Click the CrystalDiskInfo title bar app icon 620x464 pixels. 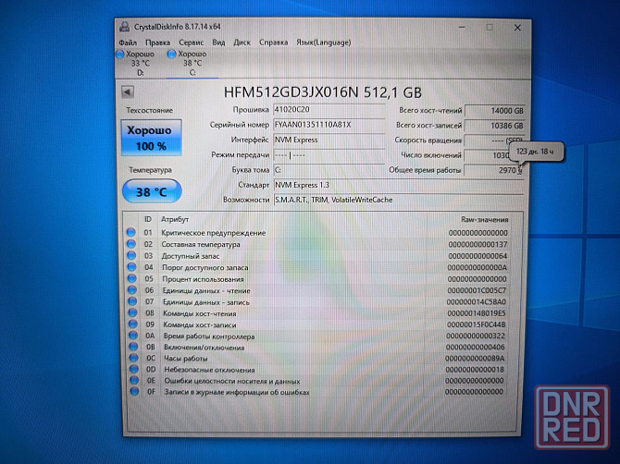click(124, 28)
